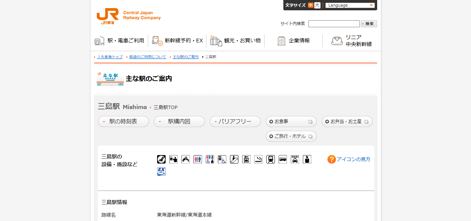
Task: Expand the お食事 button
Action: (x=291, y=122)
